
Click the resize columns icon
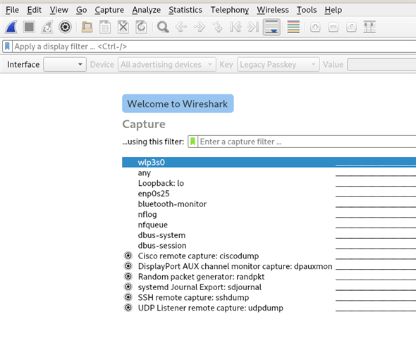click(x=369, y=27)
